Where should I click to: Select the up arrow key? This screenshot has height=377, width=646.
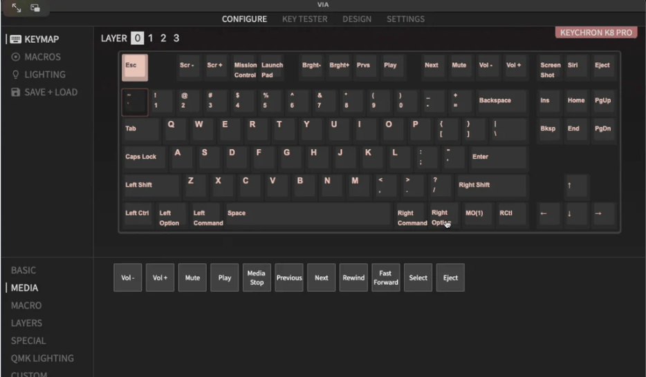(575, 186)
